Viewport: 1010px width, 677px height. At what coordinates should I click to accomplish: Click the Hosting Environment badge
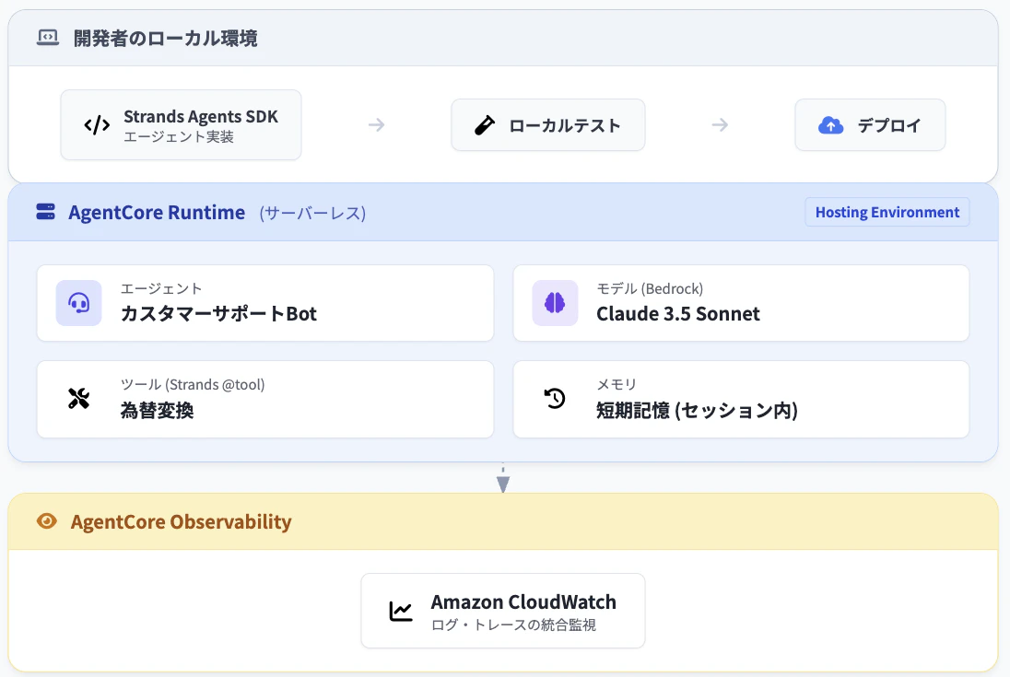pyautogui.click(x=887, y=212)
